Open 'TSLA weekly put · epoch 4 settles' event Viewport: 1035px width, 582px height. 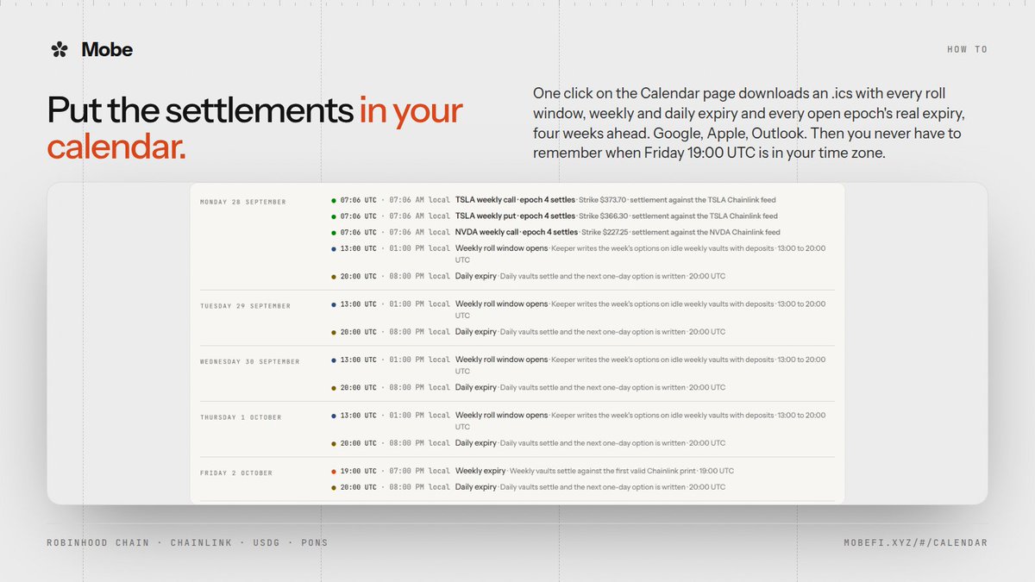pos(515,216)
